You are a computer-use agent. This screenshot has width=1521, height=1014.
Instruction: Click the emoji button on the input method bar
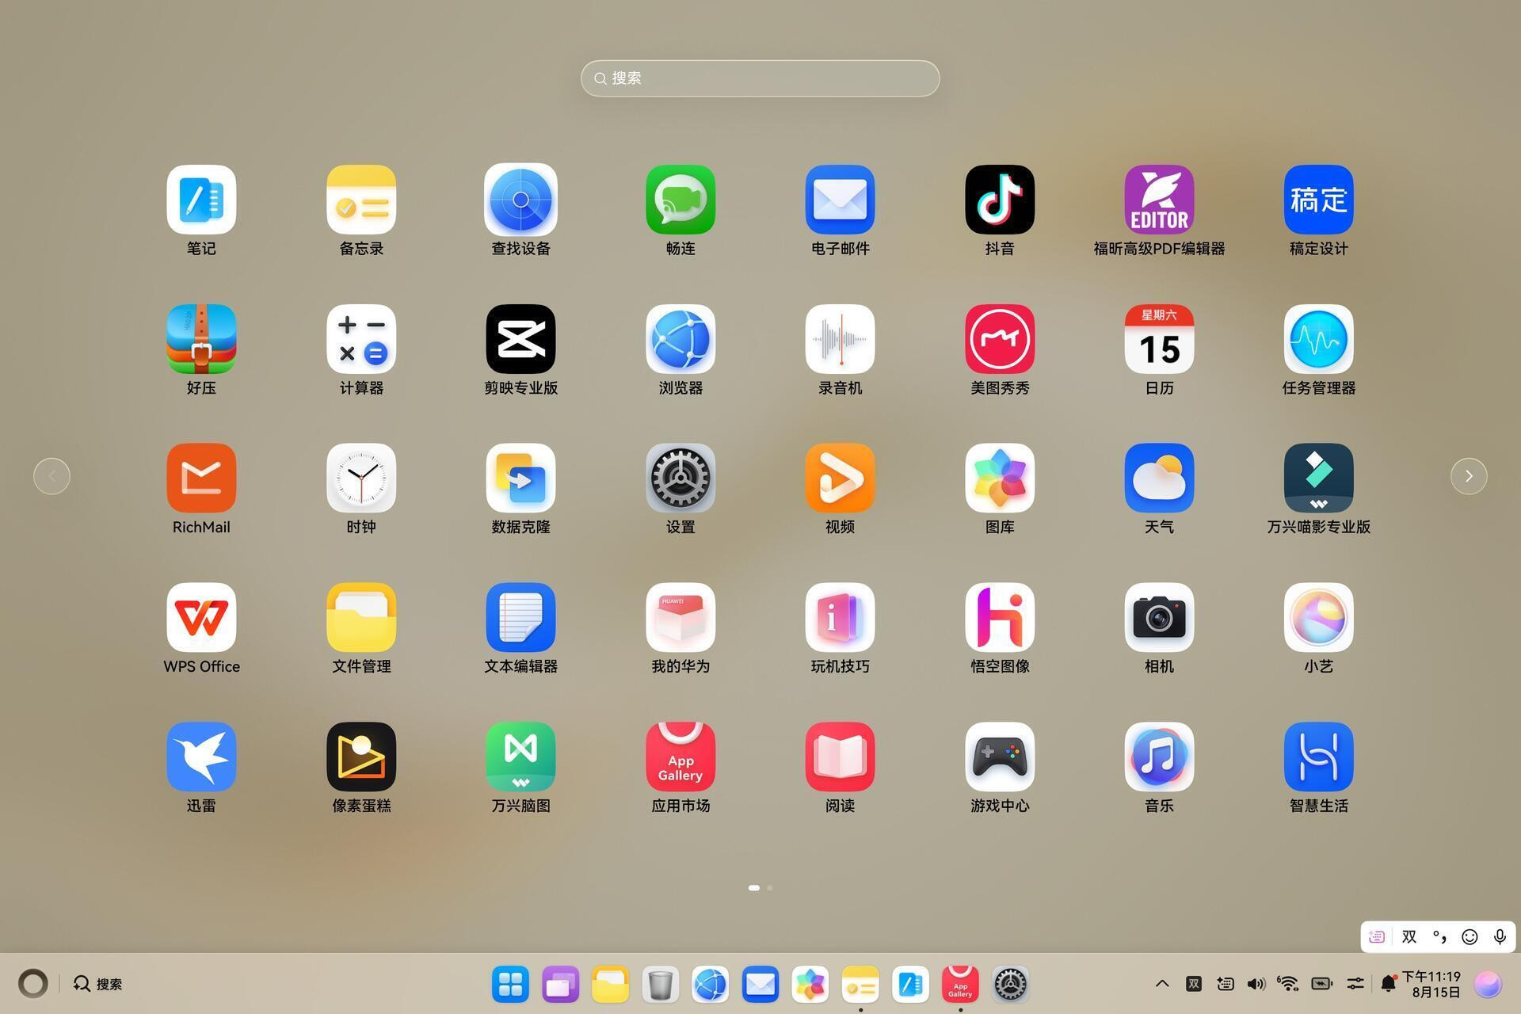pyautogui.click(x=1470, y=937)
